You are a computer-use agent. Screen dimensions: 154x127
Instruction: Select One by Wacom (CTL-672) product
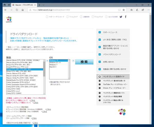[25, 73]
